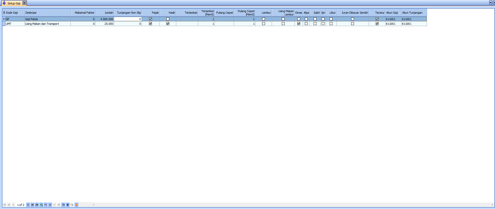The height and width of the screenshot is (209, 495).
Task: Sort by Jumlah column header
Action: 105,13
